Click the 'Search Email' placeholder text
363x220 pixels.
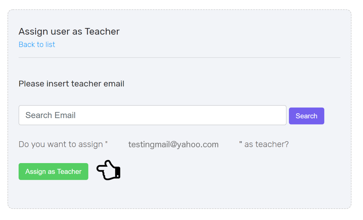50,115
